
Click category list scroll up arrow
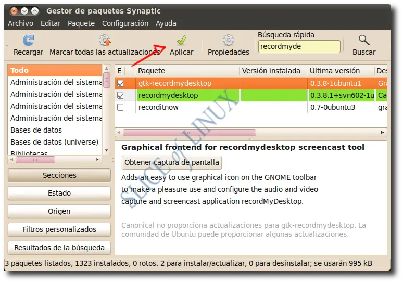click(x=106, y=68)
